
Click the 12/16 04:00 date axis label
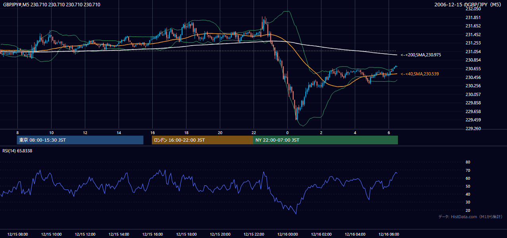click(355, 234)
